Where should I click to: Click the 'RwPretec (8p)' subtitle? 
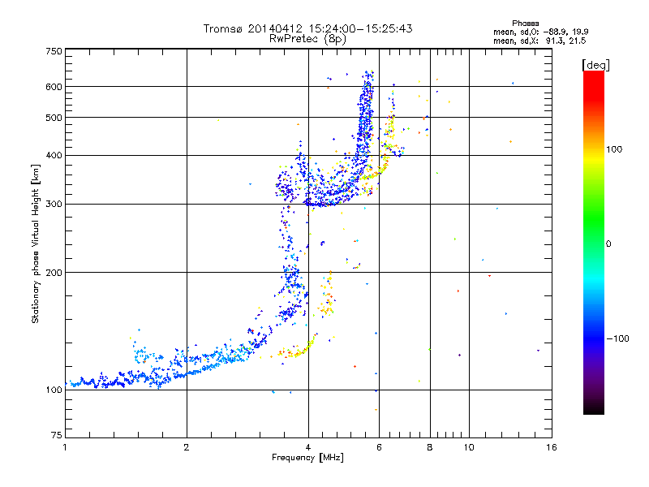[307, 39]
